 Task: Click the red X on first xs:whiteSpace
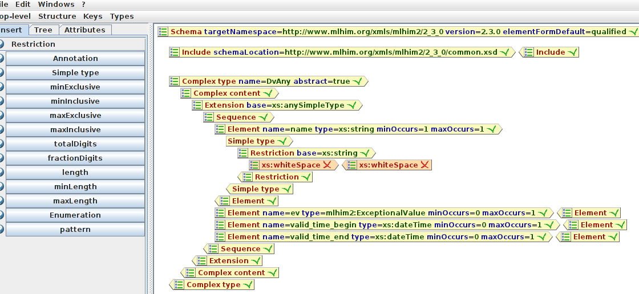pyautogui.click(x=327, y=165)
